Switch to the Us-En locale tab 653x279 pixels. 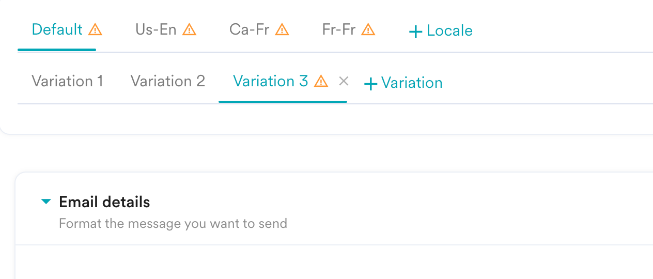click(156, 29)
